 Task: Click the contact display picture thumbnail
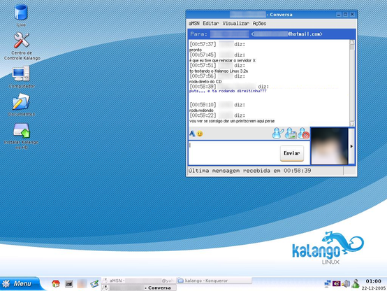(x=329, y=146)
